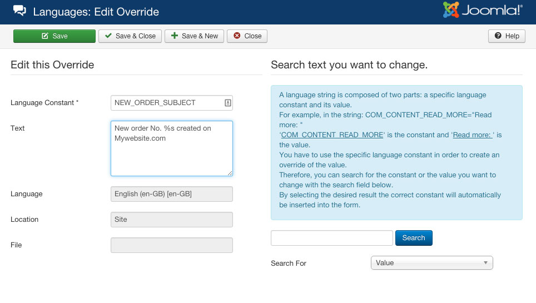Click the green Save button
The height and width of the screenshot is (303, 536).
[x=54, y=36]
